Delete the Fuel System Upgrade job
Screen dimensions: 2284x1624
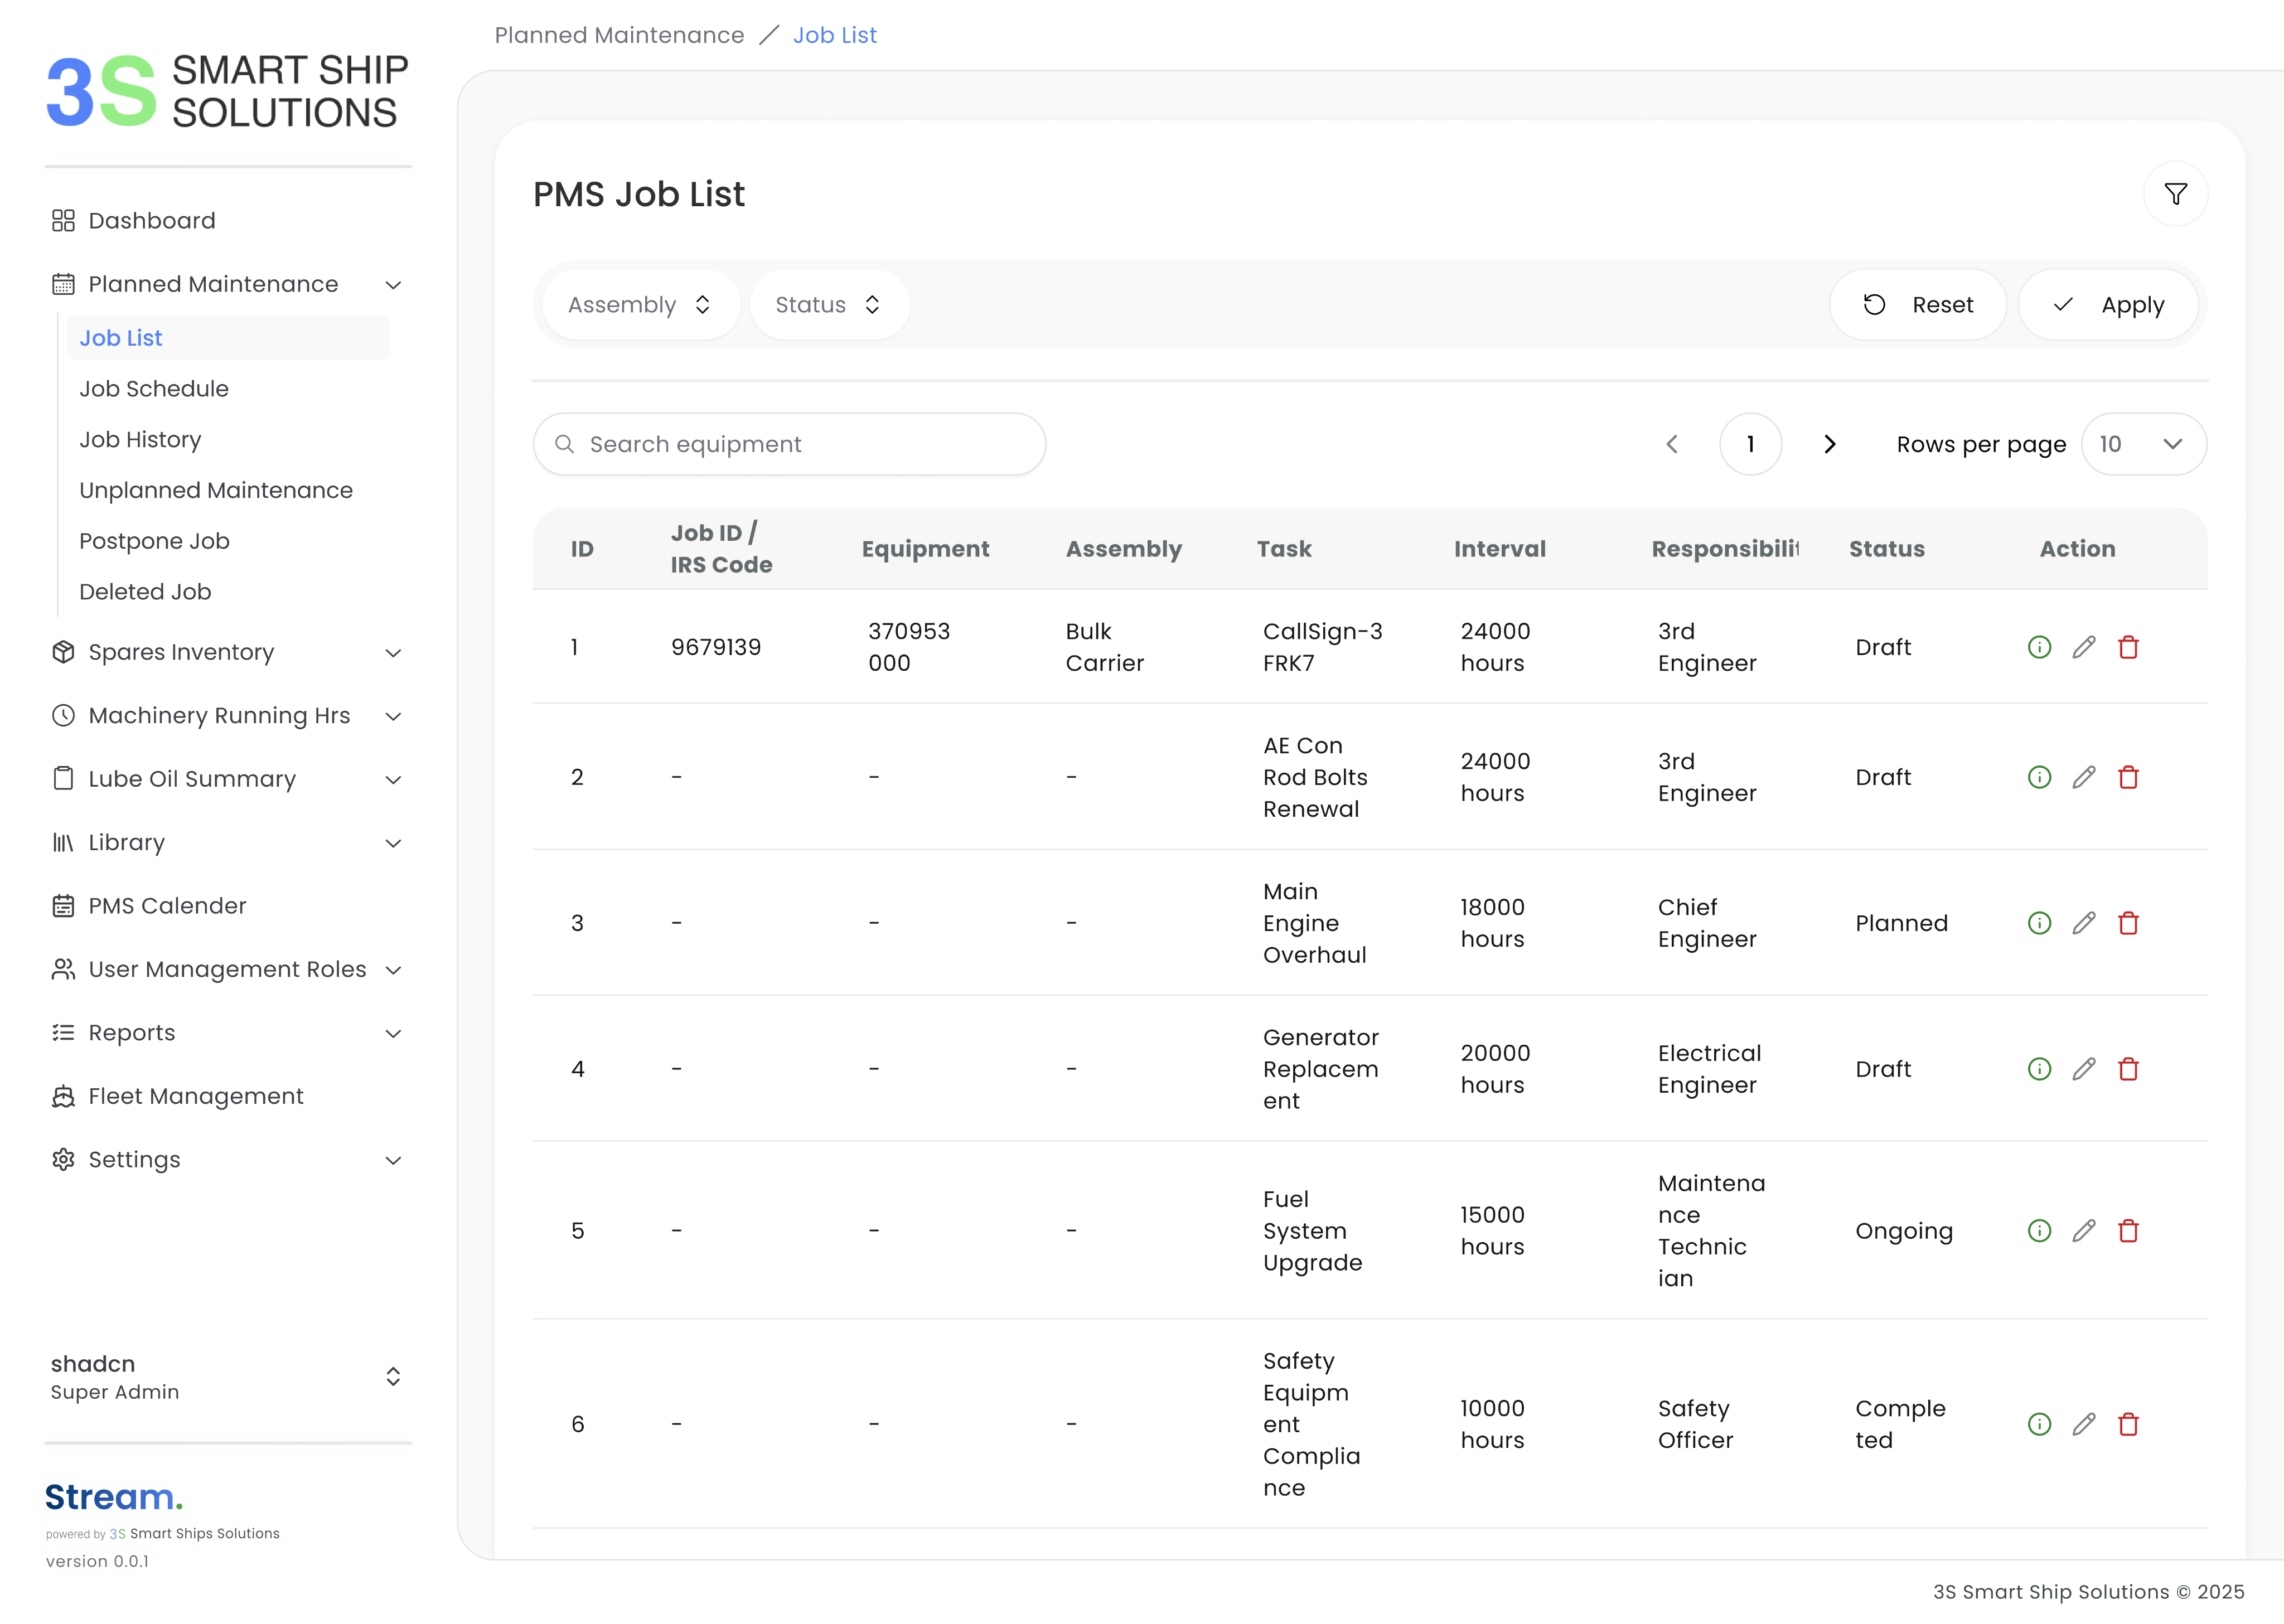tap(2128, 1231)
